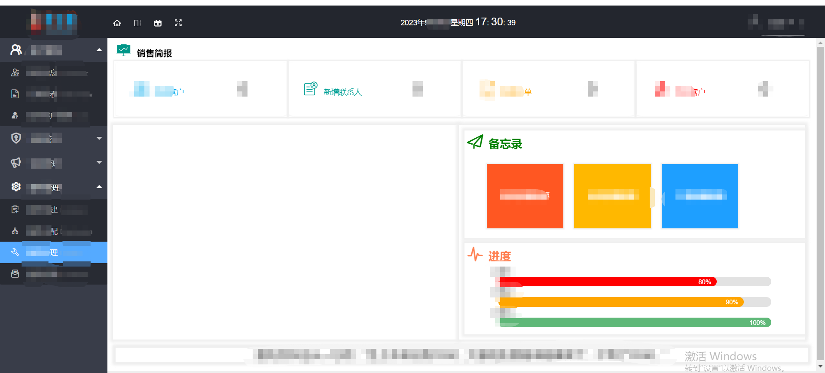The image size is (825, 373).
Task: Open the contacts group icon submenu item
Action: point(15,73)
